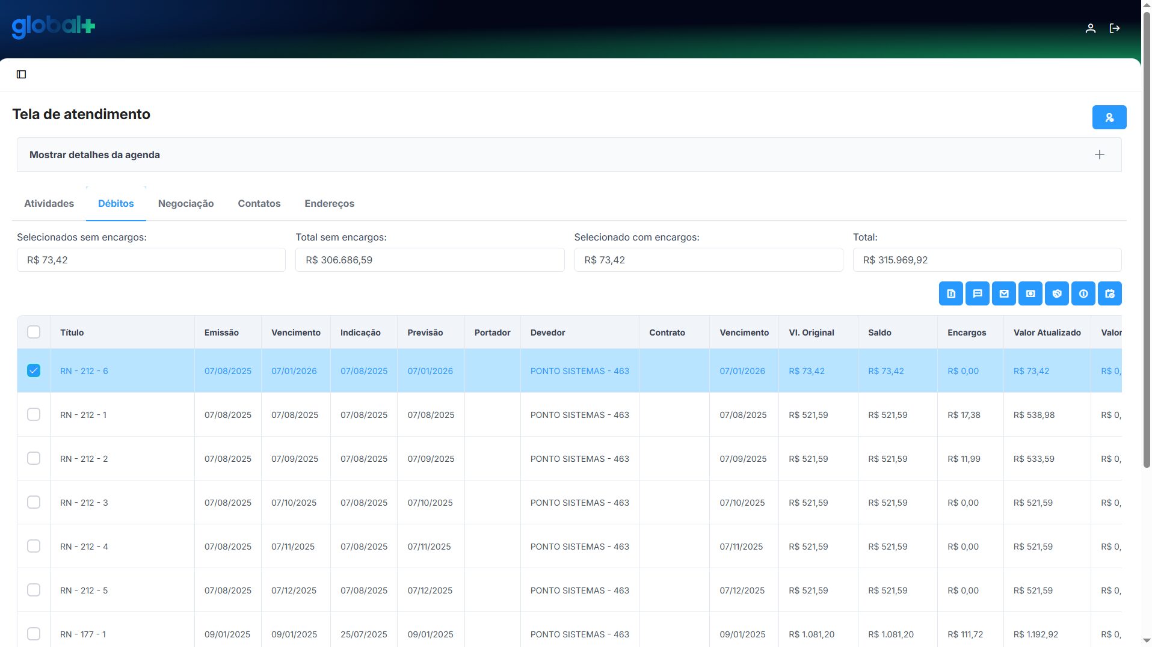
Task: Toggle the sidebar panel icon
Action: pos(22,75)
